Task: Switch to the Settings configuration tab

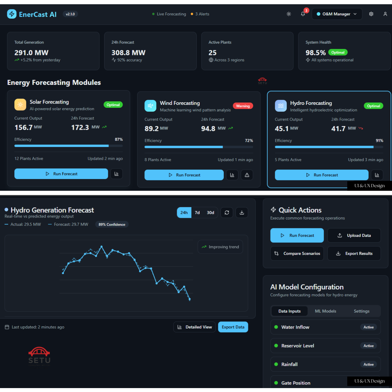Action: (x=362, y=311)
